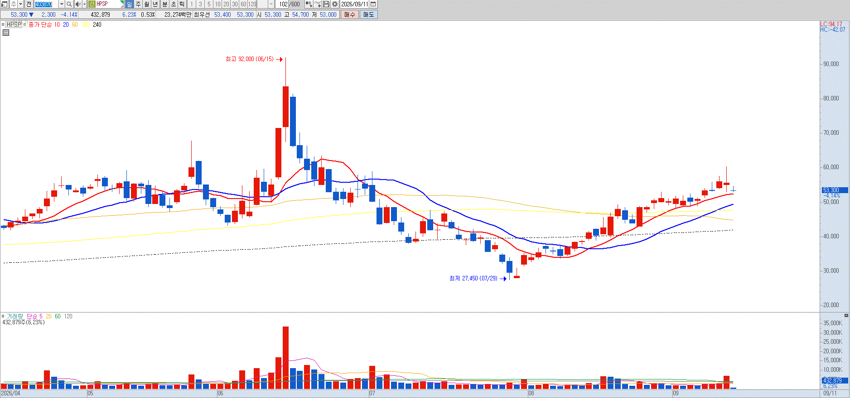The height and width of the screenshot is (398, 850).
Task: Click the date field showing 2026/09/11
Action: [355, 4]
